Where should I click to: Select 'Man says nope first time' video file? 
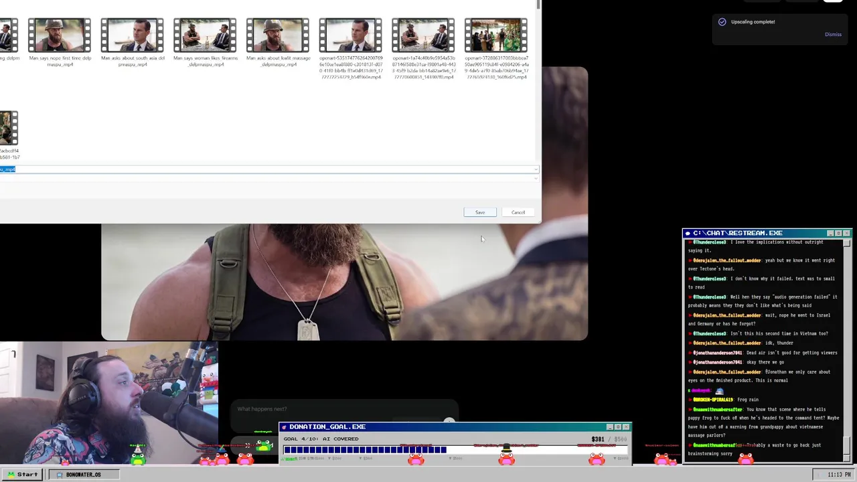coord(60,43)
